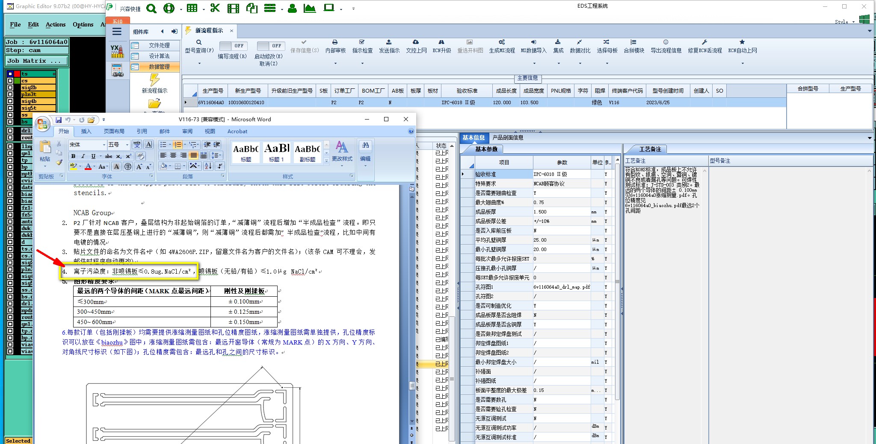Viewport: 876px width, 444px height.
Task: Click the Format Painter brush in Word
Action: 59,163
